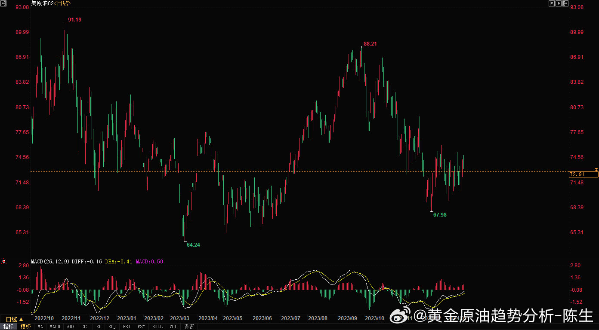The width and height of the screenshot is (599, 330).
Task: Click the 2023/06 date label
Action: (262, 318)
